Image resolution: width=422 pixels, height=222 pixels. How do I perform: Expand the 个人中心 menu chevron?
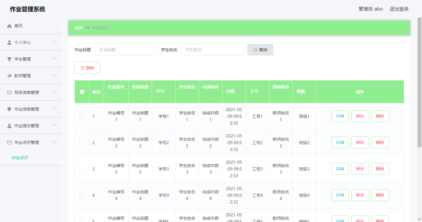click(54, 42)
